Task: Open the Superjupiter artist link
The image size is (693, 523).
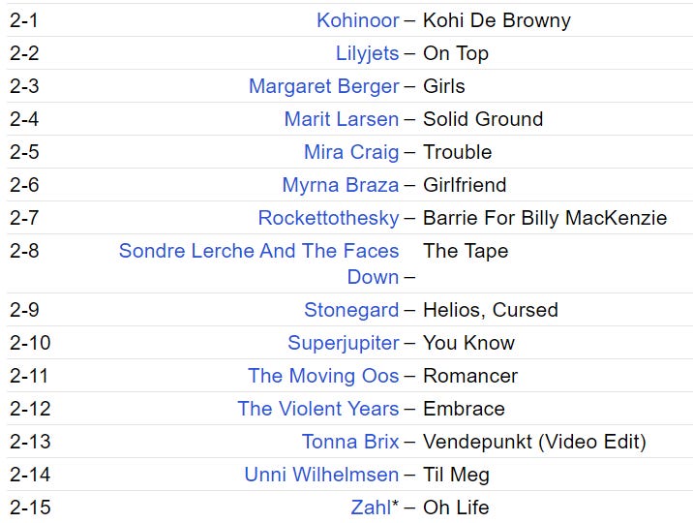Action: pyautogui.click(x=343, y=343)
